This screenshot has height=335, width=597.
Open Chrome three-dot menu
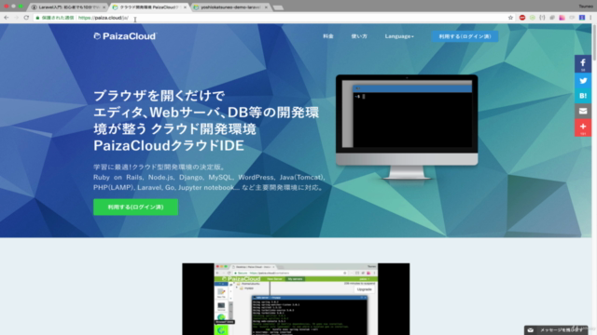(590, 18)
